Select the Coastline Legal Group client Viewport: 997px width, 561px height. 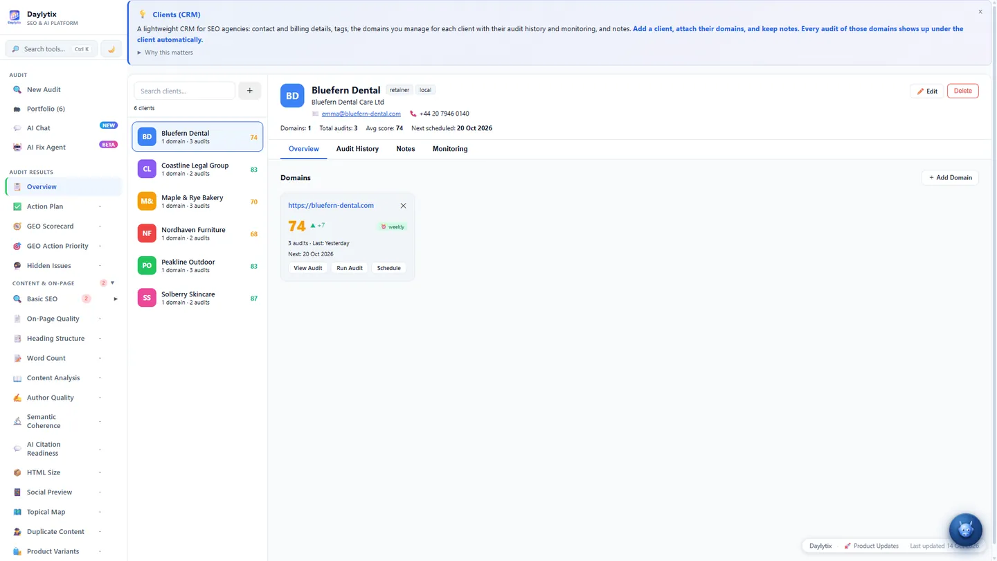point(197,169)
